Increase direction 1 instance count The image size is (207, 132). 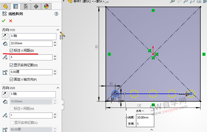[x=55, y=56]
